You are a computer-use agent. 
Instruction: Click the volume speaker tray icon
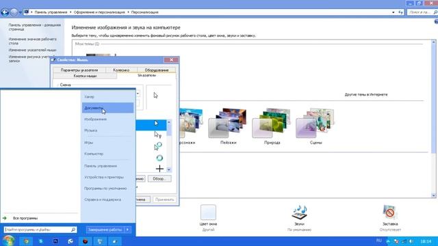(411, 241)
